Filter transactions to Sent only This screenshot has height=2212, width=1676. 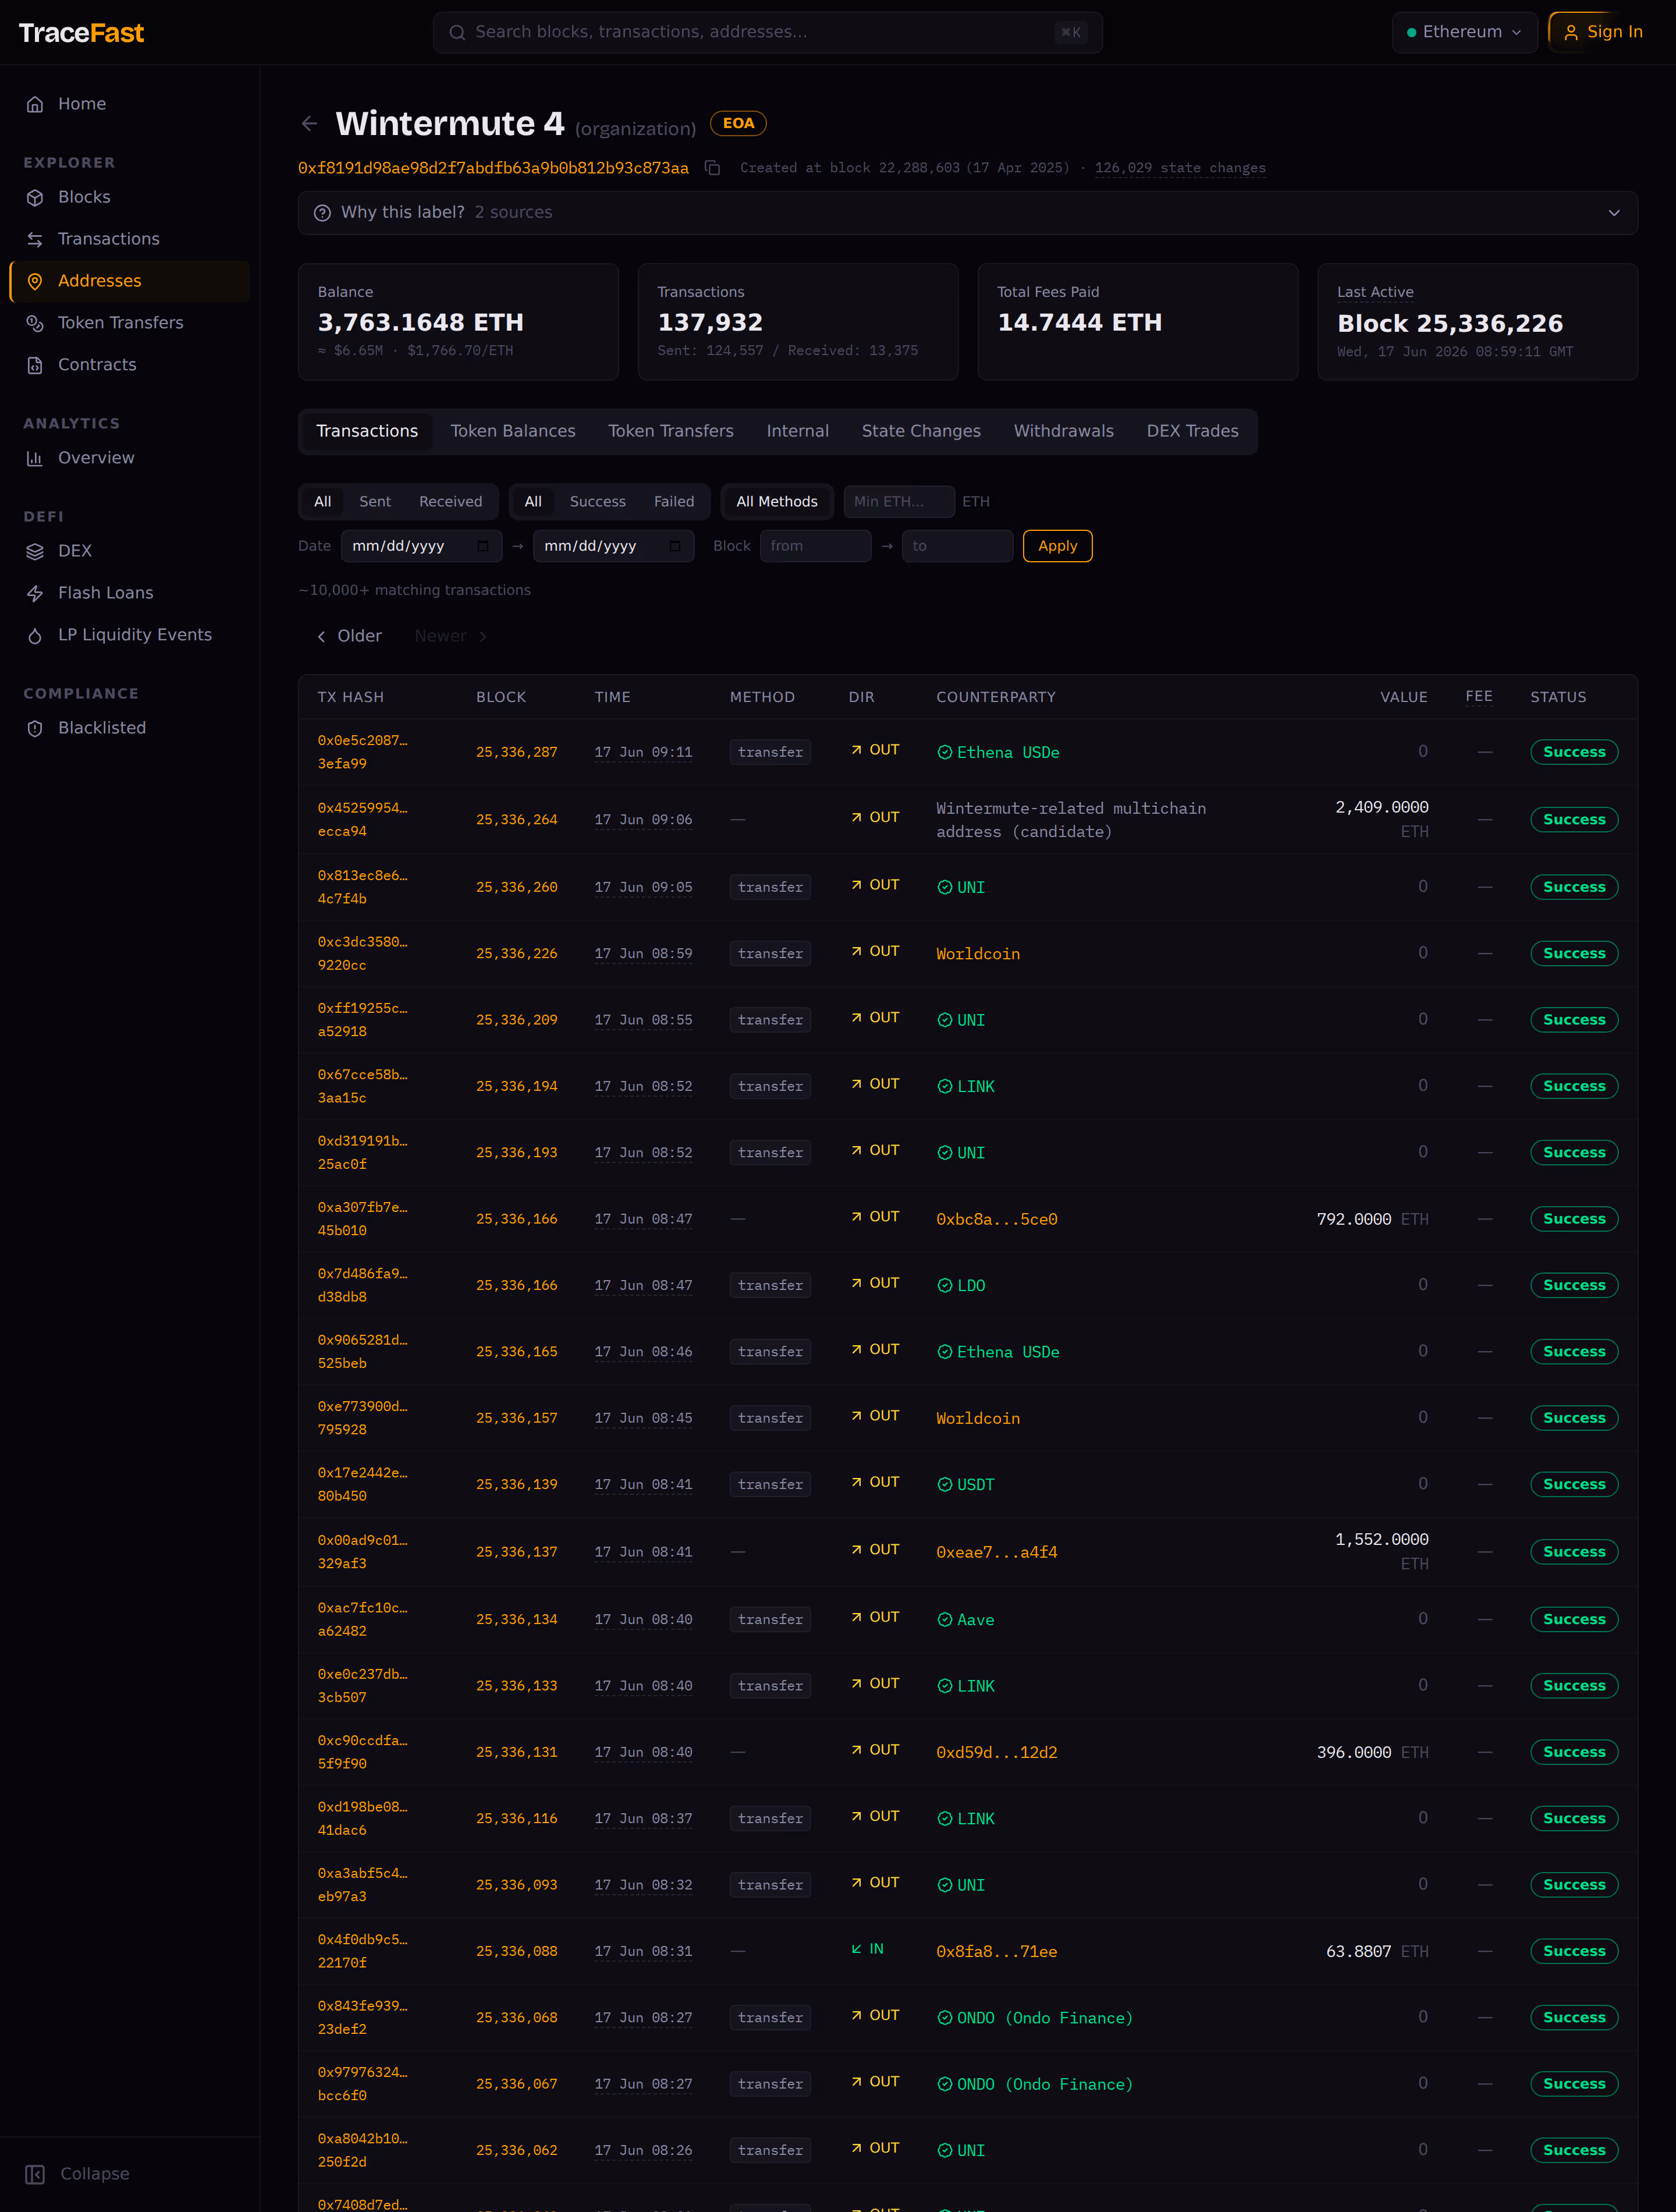[x=375, y=501]
